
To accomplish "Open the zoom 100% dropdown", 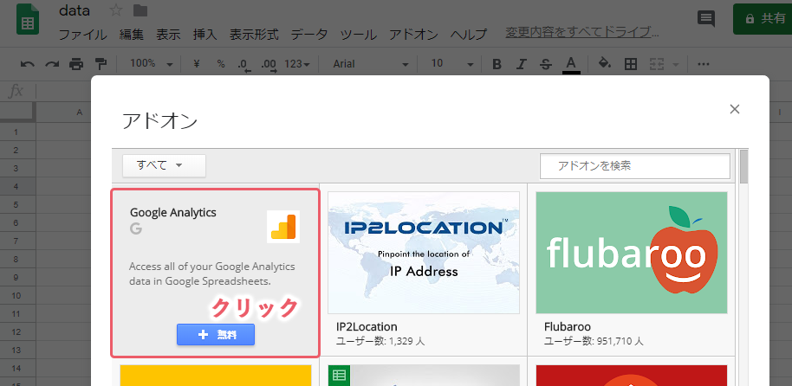I will 151,64.
